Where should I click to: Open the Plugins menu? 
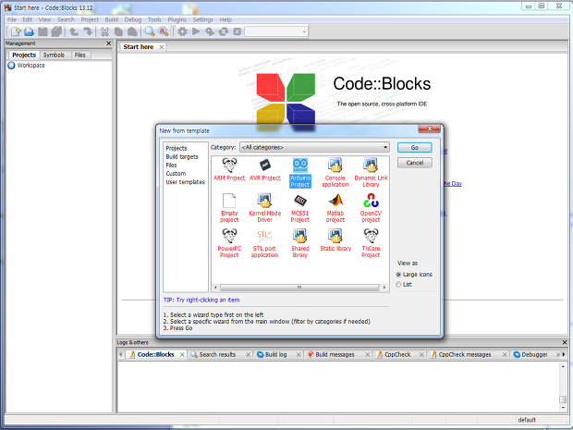pyautogui.click(x=177, y=19)
